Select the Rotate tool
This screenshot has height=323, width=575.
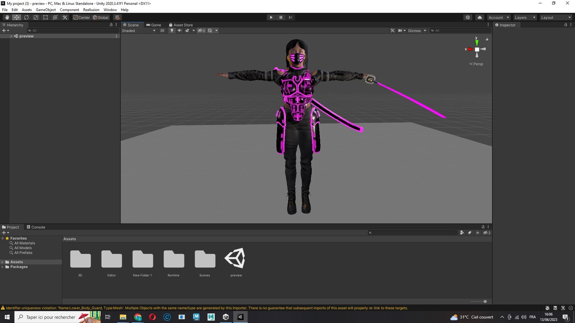tap(26, 17)
